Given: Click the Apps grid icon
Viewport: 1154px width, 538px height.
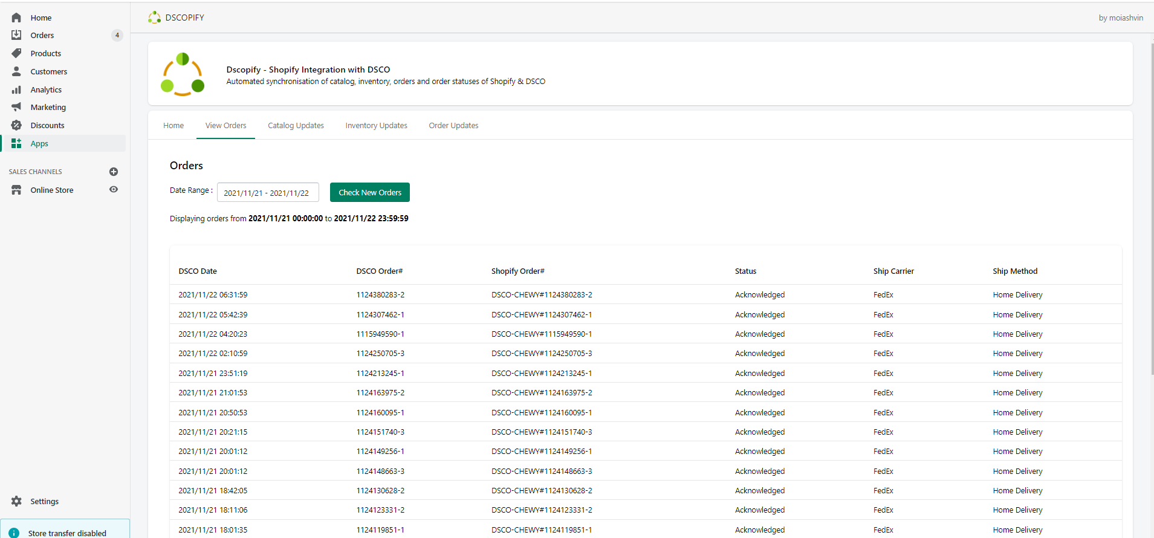Looking at the screenshot, I should (x=16, y=143).
